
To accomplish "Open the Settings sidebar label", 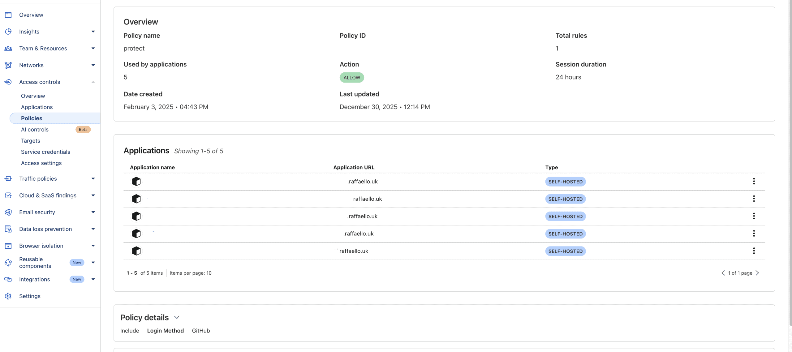I will tap(30, 296).
